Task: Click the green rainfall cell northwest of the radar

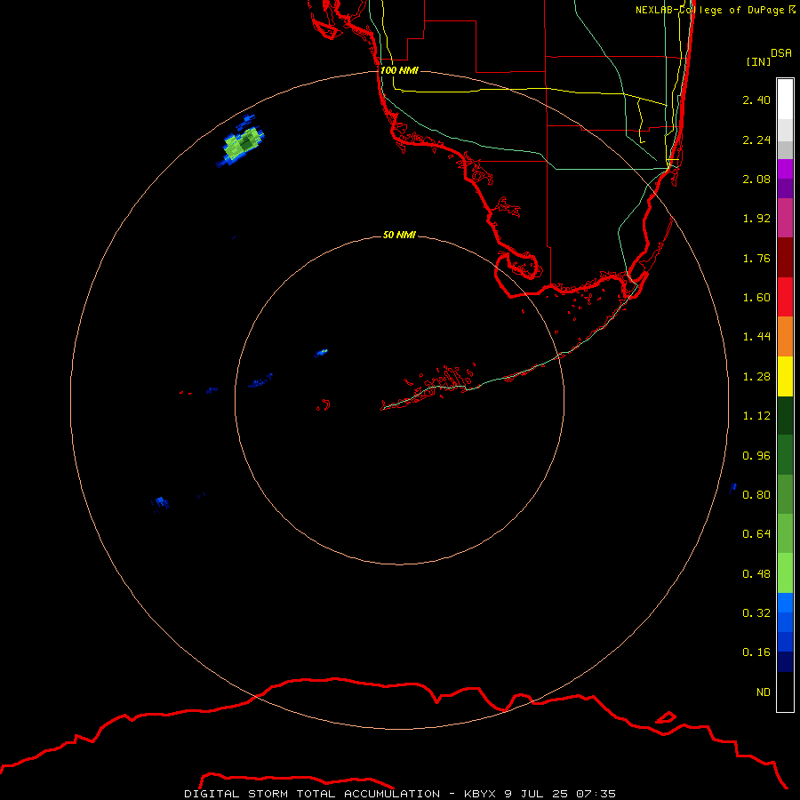Action: (x=242, y=143)
